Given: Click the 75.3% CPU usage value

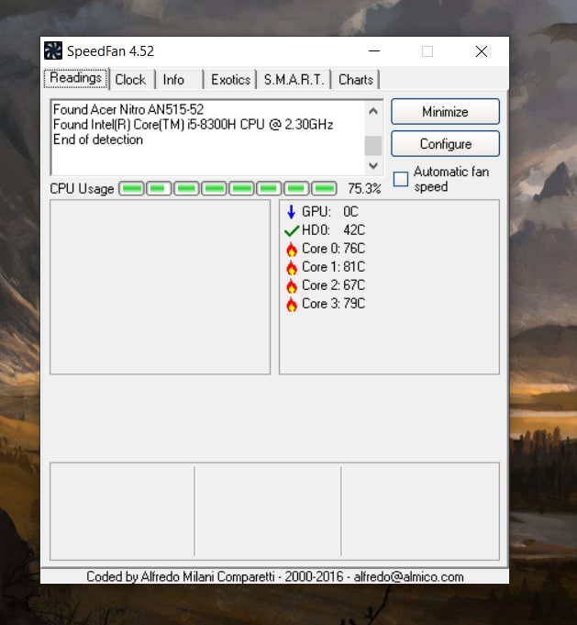Looking at the screenshot, I should (364, 188).
